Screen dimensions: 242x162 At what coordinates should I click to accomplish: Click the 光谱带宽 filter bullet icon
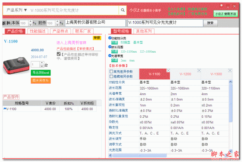[x=110, y=55]
